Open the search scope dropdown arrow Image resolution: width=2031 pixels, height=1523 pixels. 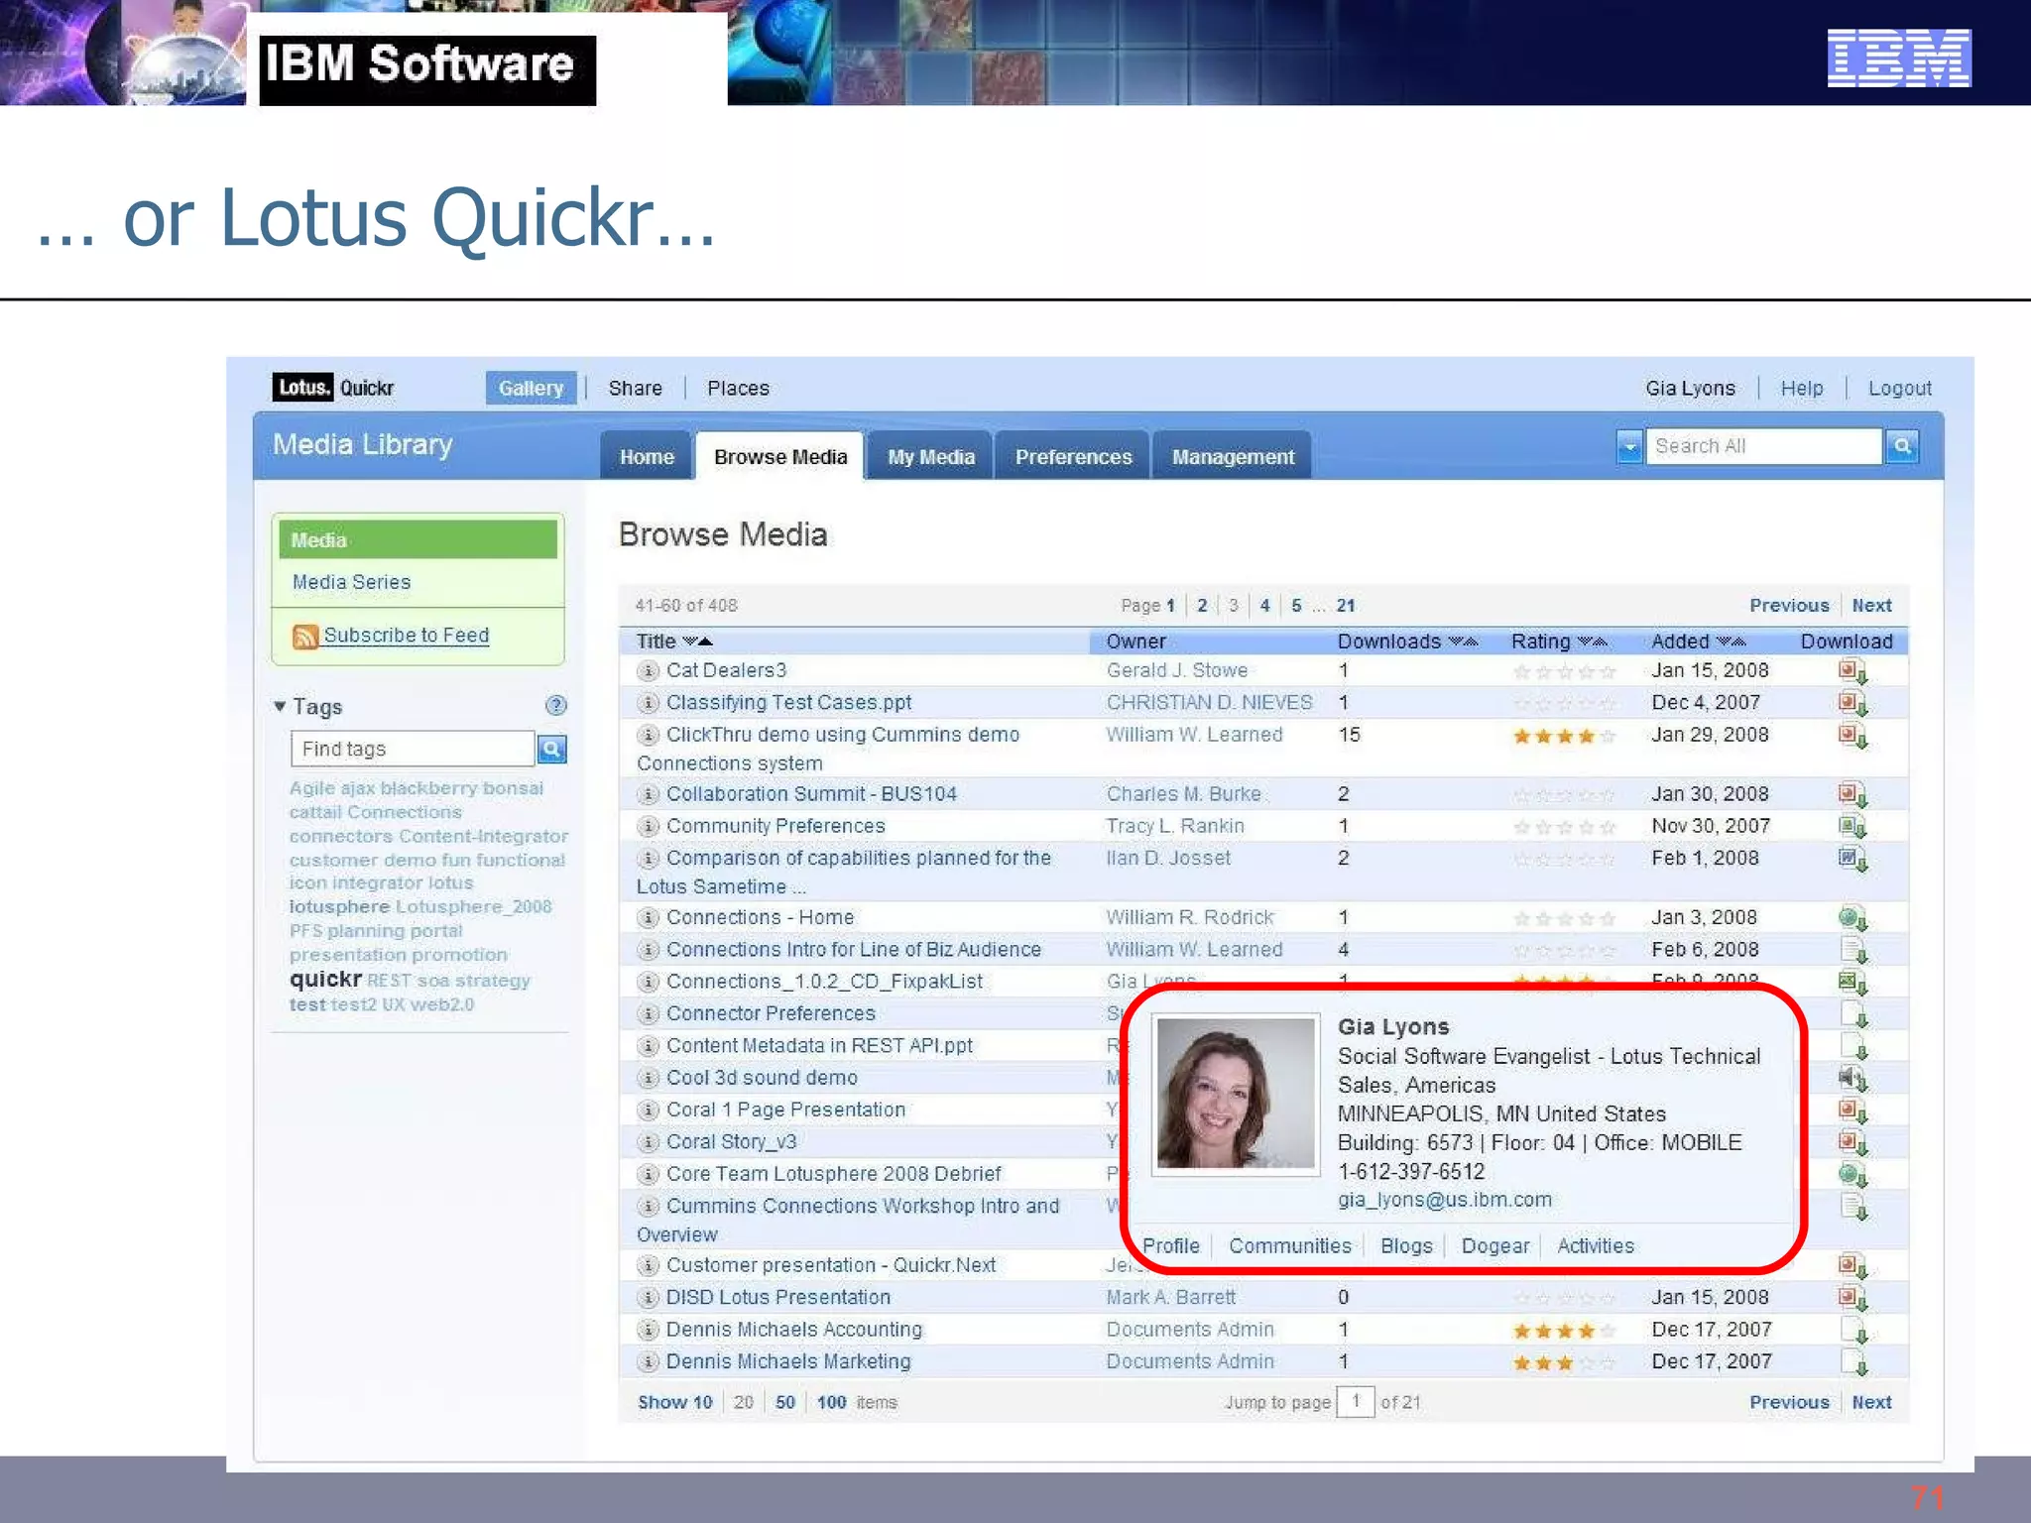(x=1628, y=447)
